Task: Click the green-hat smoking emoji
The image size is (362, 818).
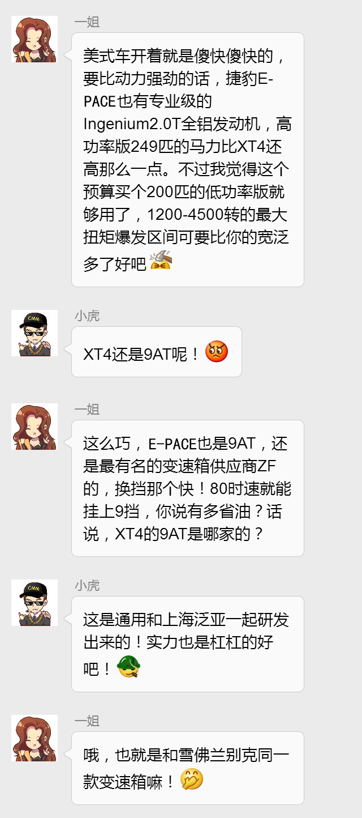Action: (128, 667)
